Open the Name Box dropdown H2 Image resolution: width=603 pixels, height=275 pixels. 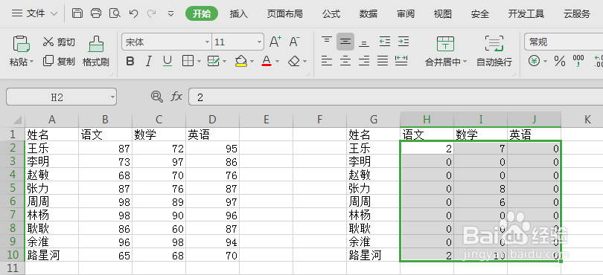point(112,97)
